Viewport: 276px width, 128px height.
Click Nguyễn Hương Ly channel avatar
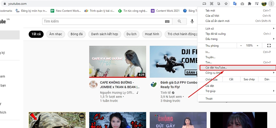[93, 85]
